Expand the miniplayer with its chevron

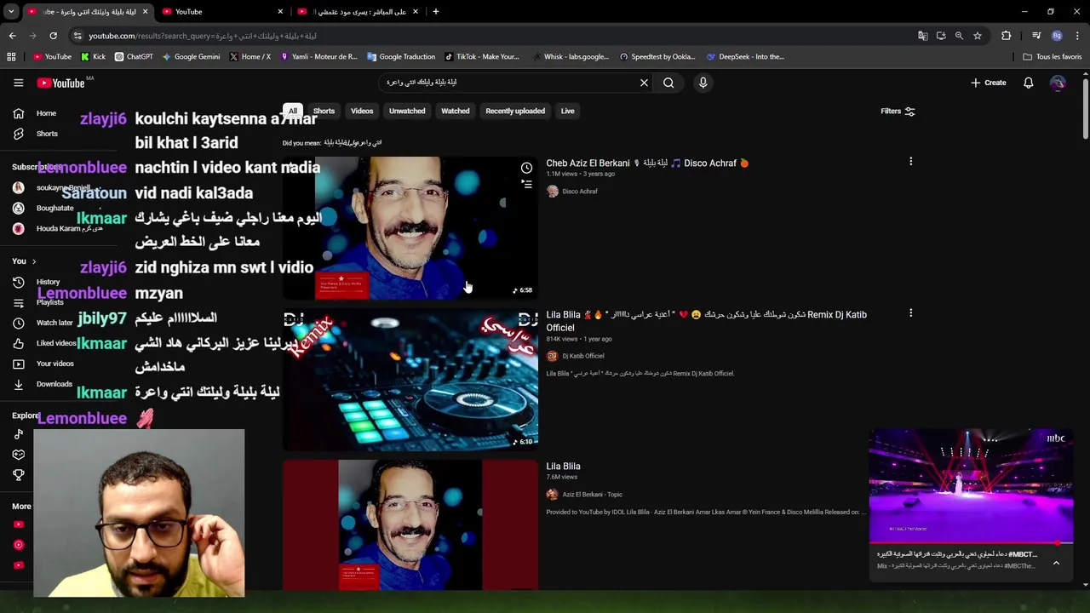tap(1056, 563)
